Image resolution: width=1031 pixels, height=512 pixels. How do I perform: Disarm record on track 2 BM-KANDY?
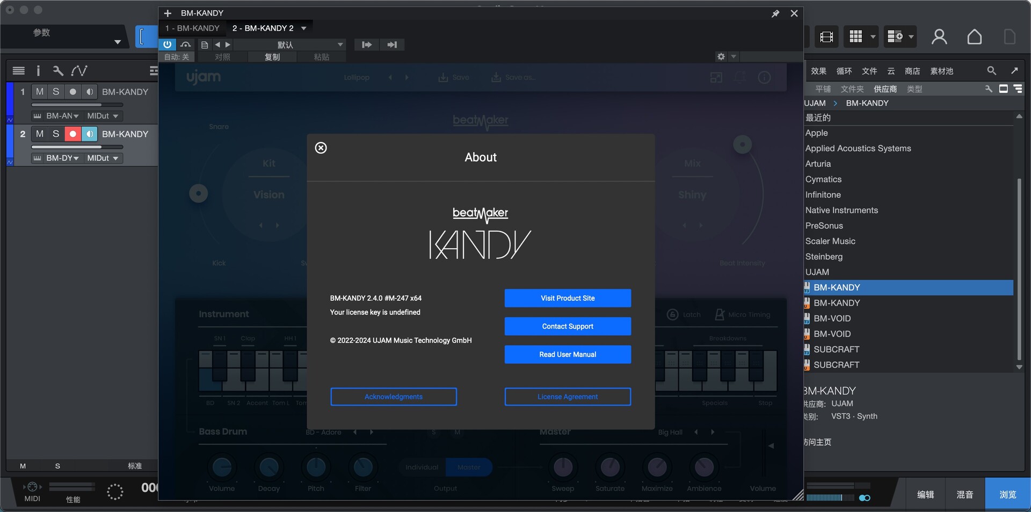pyautogui.click(x=72, y=134)
